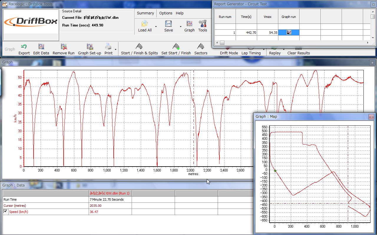Expand the Print dropdown arrow
The height and width of the screenshot is (235, 377).
point(116,49)
